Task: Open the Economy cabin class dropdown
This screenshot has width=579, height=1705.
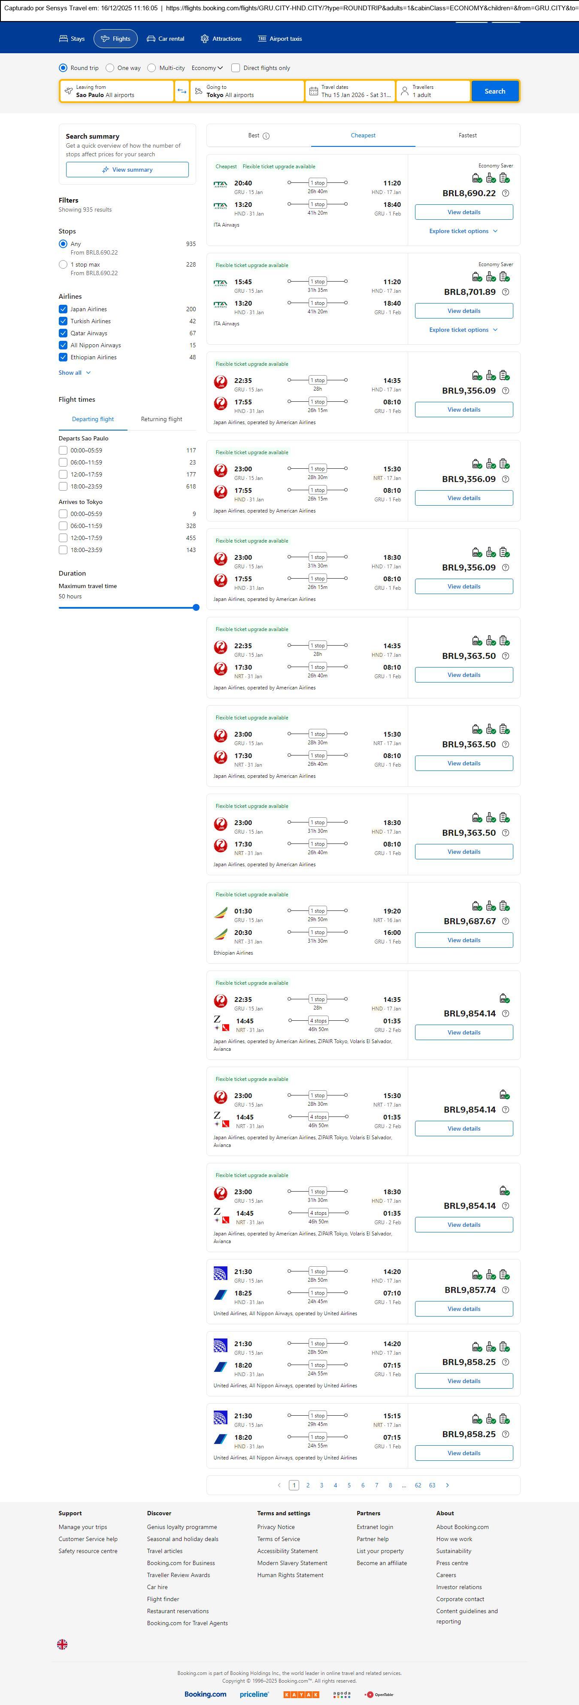Action: (x=207, y=67)
